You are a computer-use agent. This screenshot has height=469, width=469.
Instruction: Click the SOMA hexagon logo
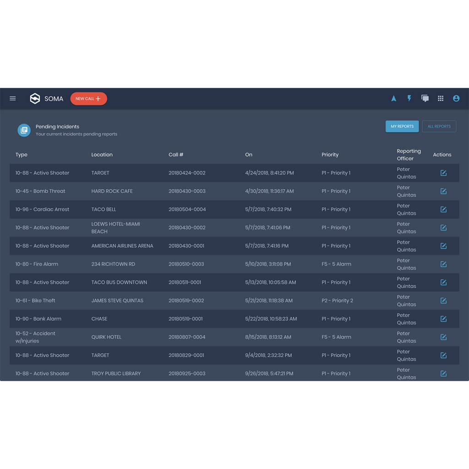pyautogui.click(x=35, y=98)
